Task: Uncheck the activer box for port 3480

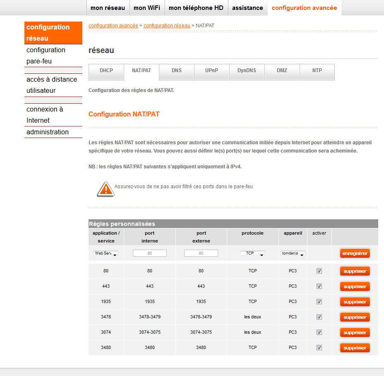Action: pos(319,348)
